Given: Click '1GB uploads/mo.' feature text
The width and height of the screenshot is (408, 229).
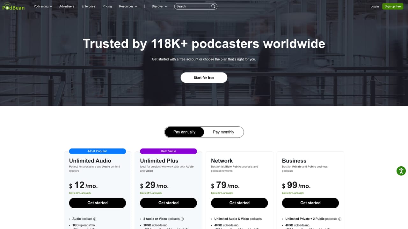Looking at the screenshot, I should 84,225.
